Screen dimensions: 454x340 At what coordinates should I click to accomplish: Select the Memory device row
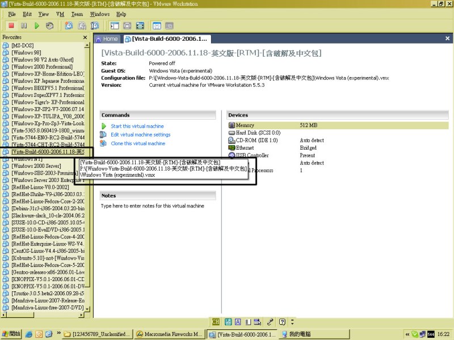tap(338, 125)
